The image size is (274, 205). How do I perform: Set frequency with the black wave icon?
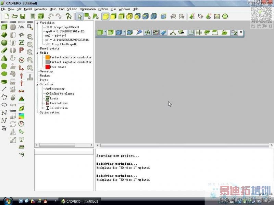coord(21,27)
